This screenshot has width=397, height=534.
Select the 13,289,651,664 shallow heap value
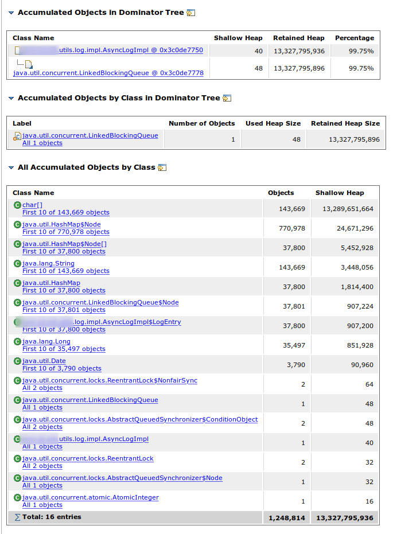click(348, 209)
